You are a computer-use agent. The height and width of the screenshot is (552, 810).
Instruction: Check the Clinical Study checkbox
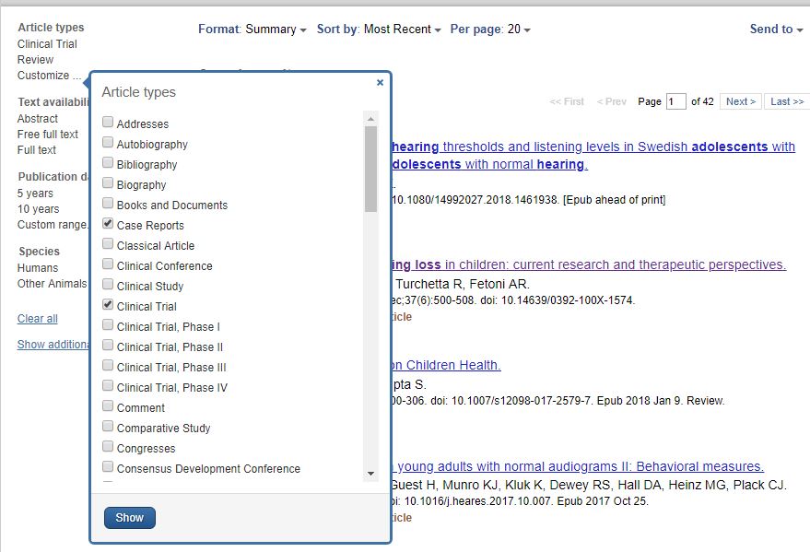point(108,284)
